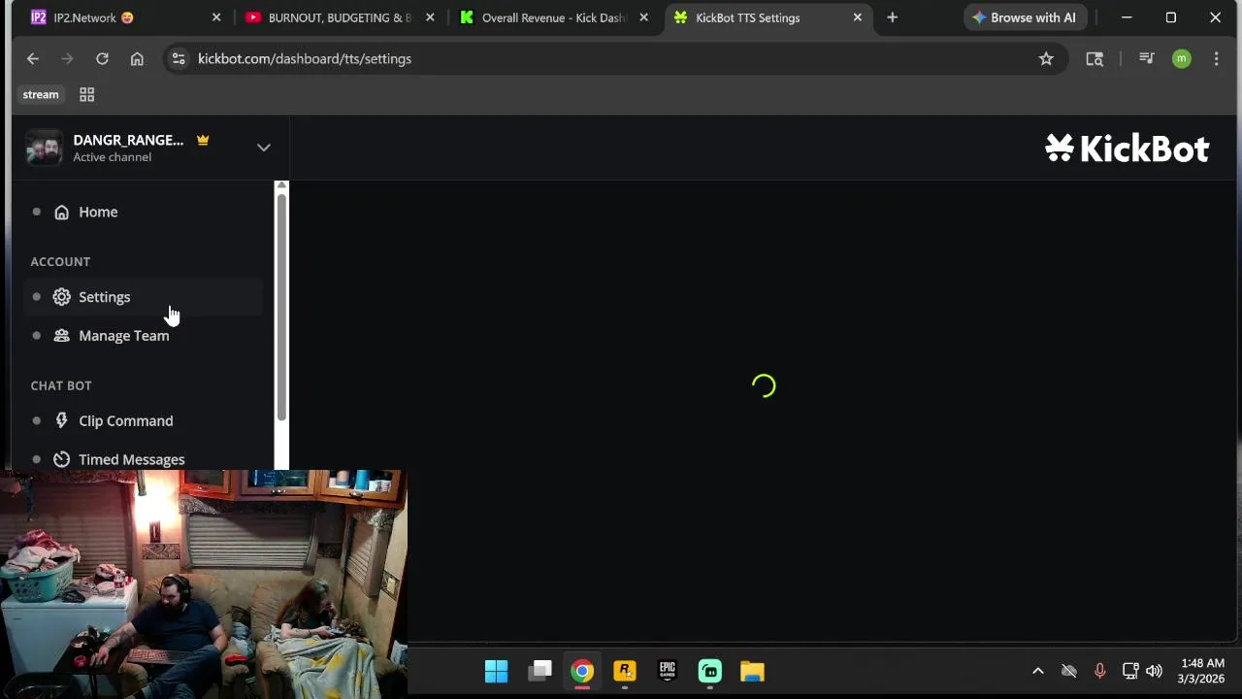Click the Home house icon

[61, 212]
